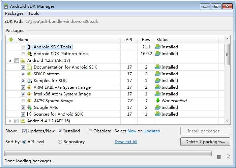This screenshot has height=168, width=236.
Task: Enable the Obsolete show checkbox
Action: coord(90,131)
